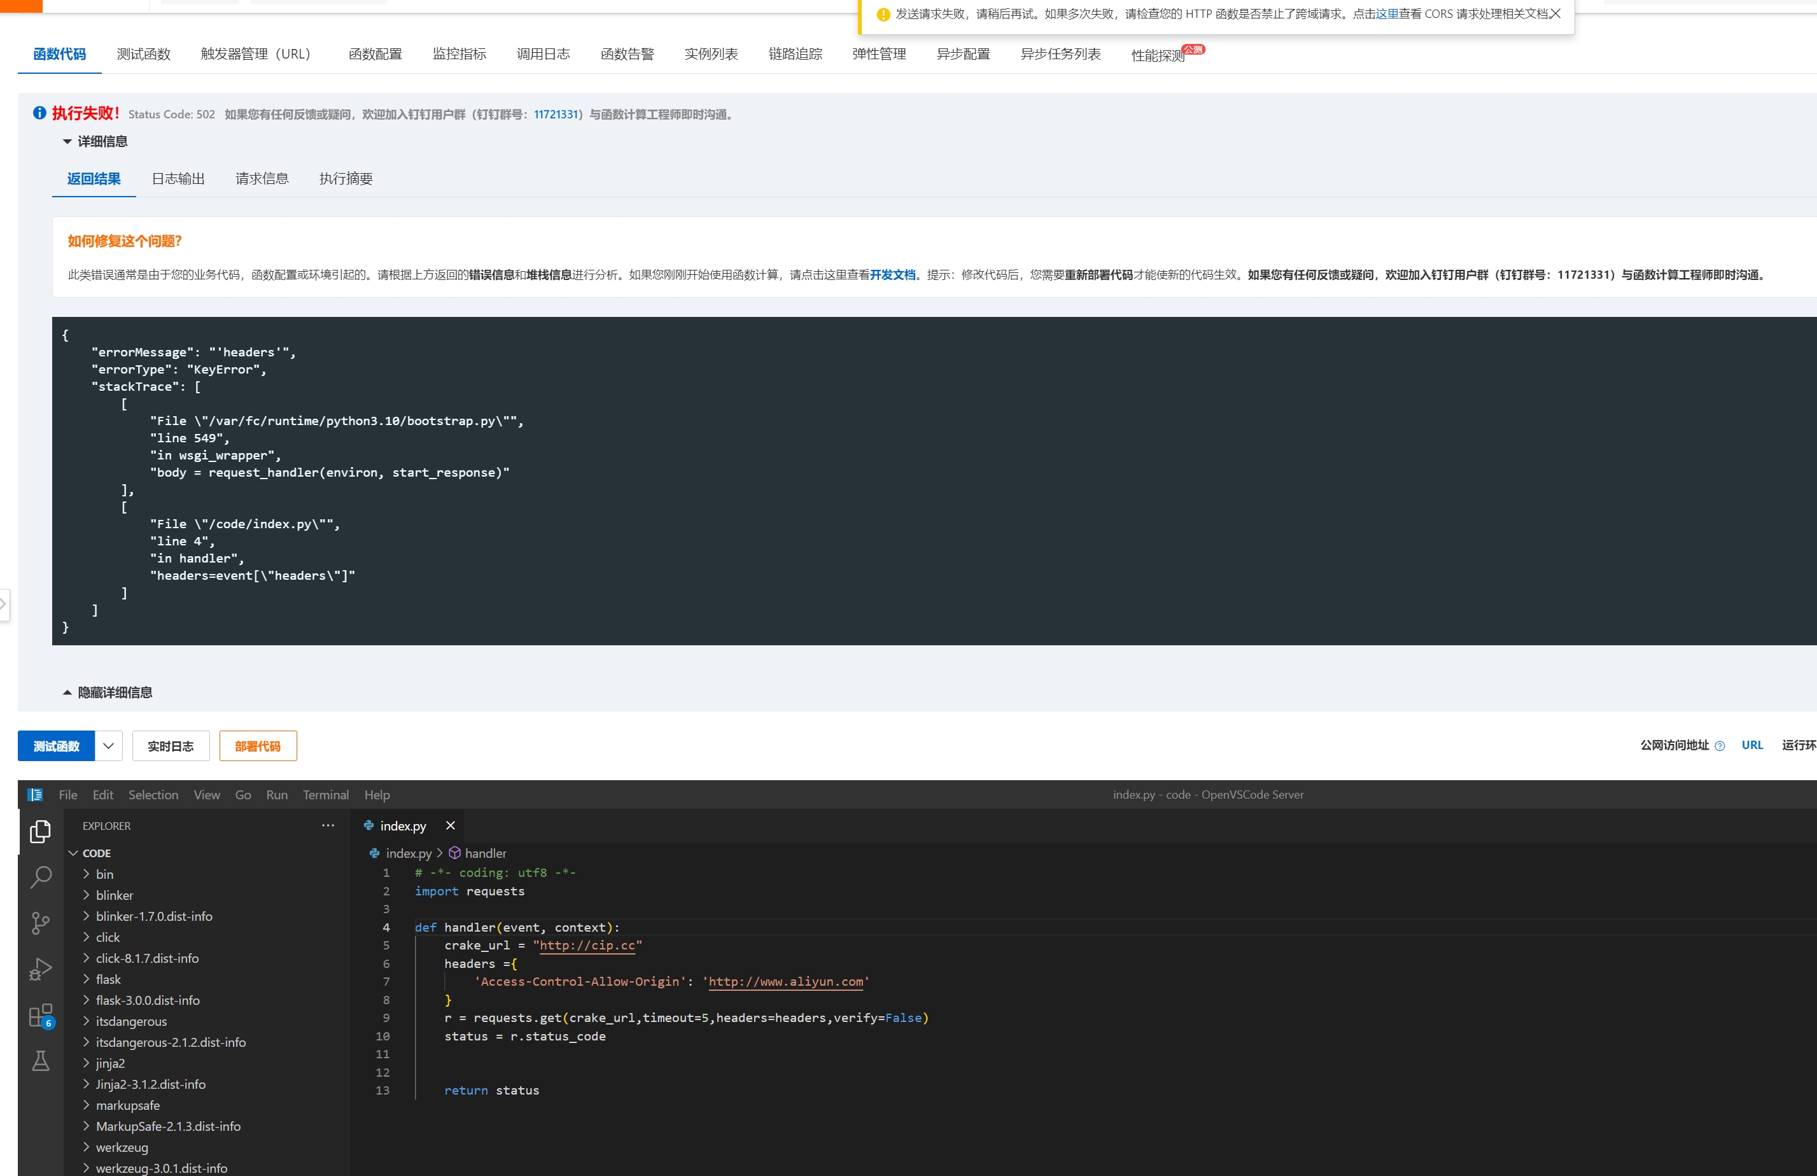Open dropdown arrow beside 测试函数 button
Viewport: 1817px width, 1176px height.
108,746
